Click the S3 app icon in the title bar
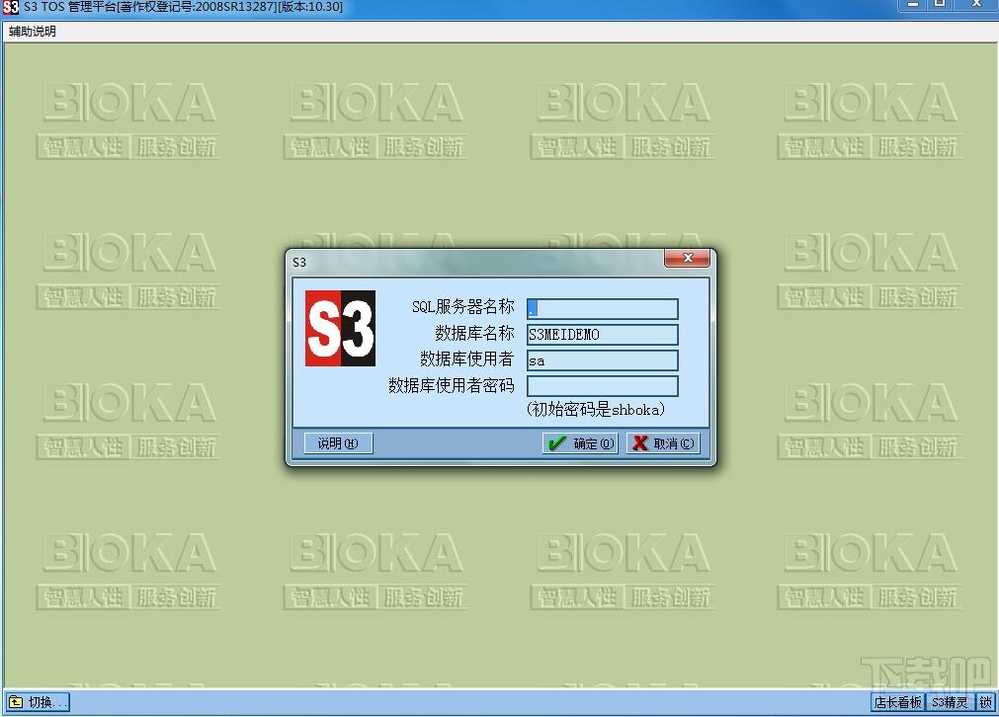Viewport: 999px width, 717px height. click(x=11, y=7)
